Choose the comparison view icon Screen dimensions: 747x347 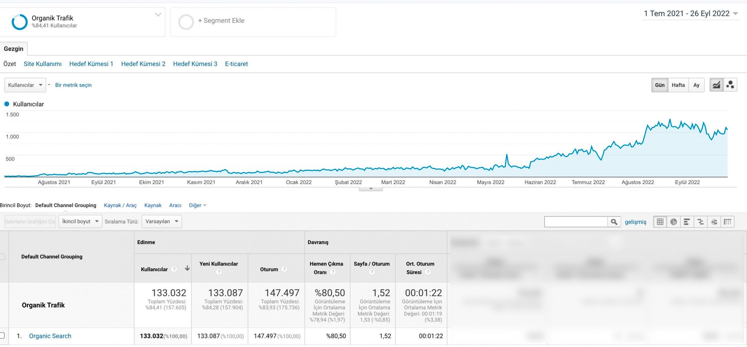tap(701, 222)
